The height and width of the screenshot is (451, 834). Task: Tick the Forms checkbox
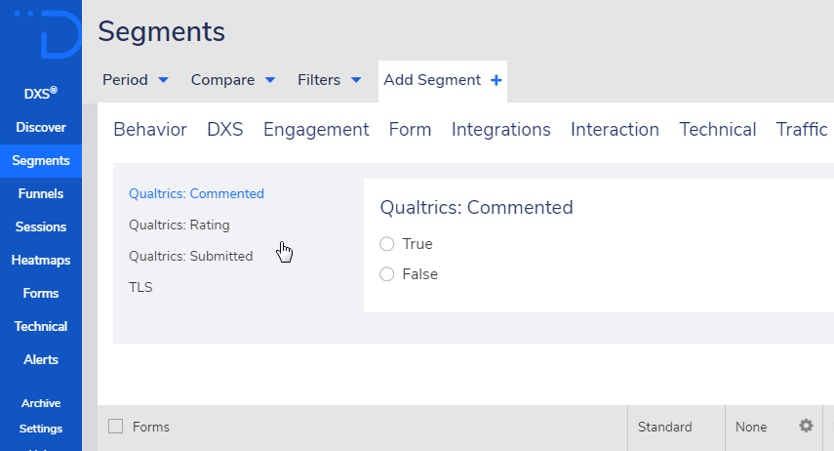115,426
